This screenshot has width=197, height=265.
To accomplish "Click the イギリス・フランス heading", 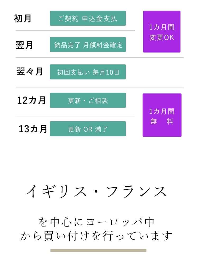I will click(x=96, y=192).
